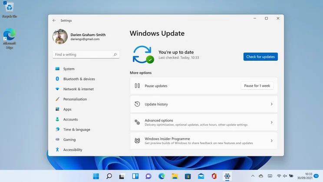Click the Find a setting search field
This screenshot has height=182, width=323.
click(x=86, y=54)
